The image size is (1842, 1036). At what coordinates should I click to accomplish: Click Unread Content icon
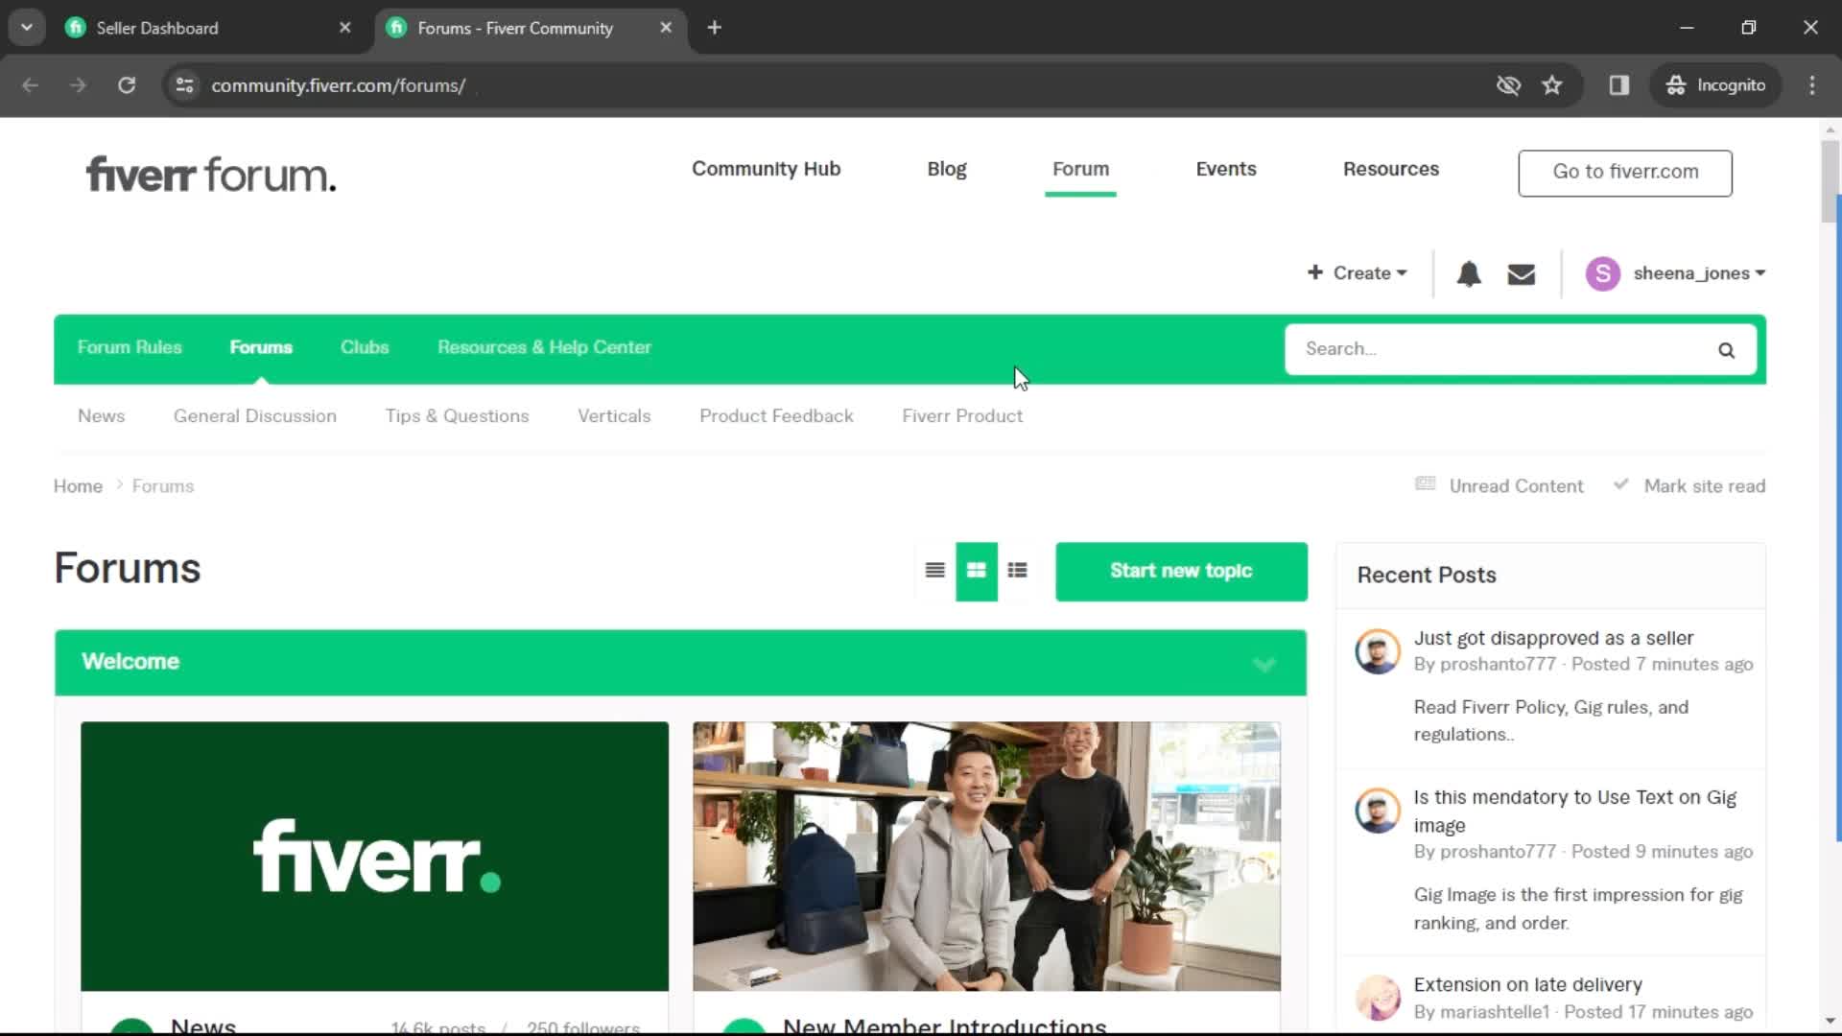click(1426, 483)
